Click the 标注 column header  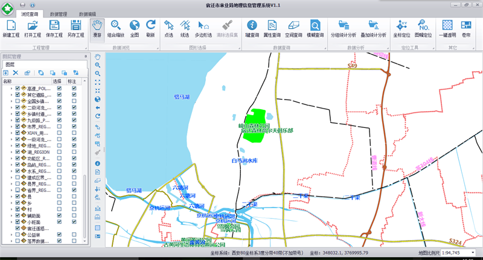74,81
